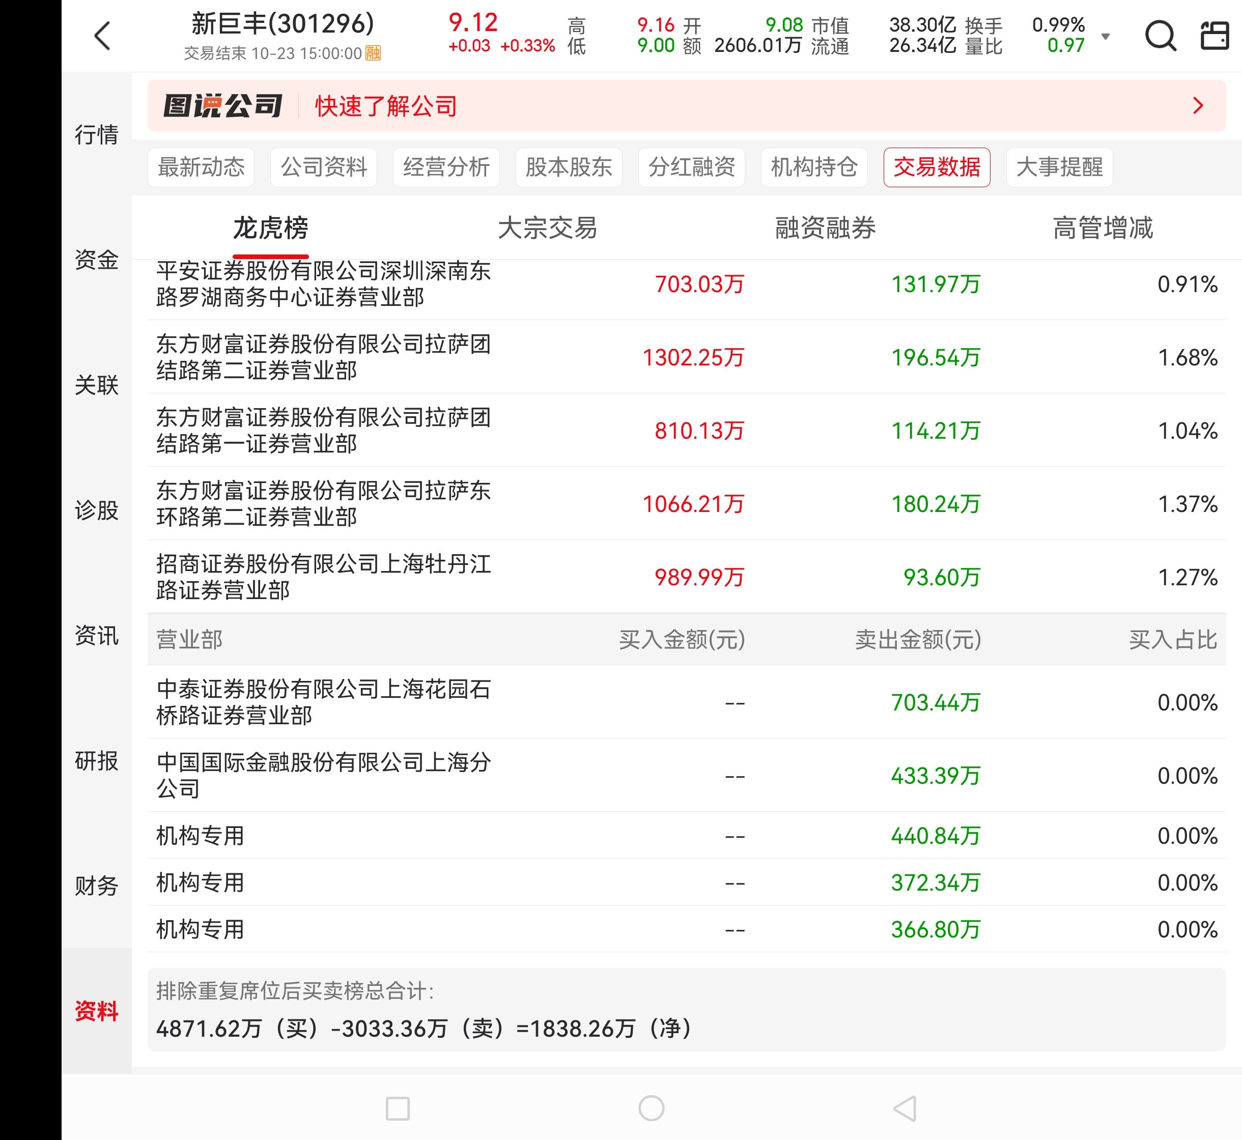The width and height of the screenshot is (1242, 1140).
Task: Open banner chevron for 快速了解公司
Action: (x=1198, y=105)
